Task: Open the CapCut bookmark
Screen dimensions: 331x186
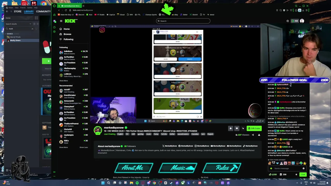Action: pyautogui.click(x=111, y=15)
